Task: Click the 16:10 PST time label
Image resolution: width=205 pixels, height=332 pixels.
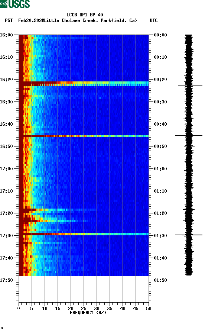Action: 6,57
